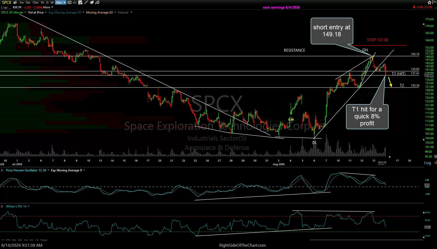
Task: Set chart range to 1M
Action: pyautogui.click(x=25, y=240)
